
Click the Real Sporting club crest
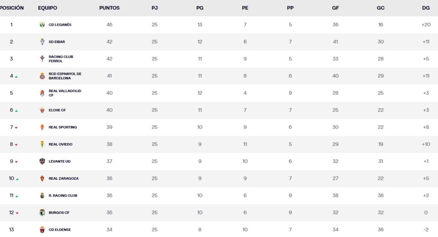pos(42,127)
